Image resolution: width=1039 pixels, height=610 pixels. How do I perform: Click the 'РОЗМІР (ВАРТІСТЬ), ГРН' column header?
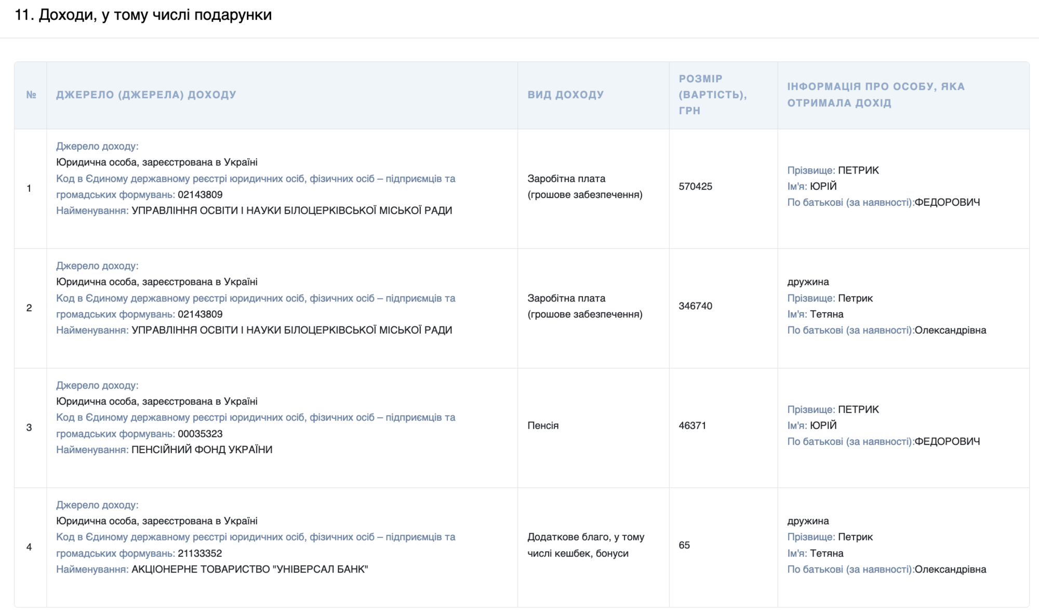712,95
